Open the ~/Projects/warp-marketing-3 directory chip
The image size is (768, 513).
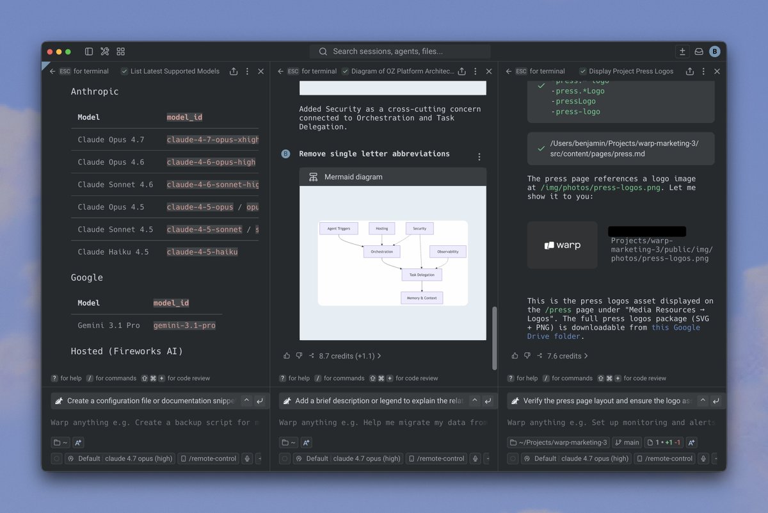558,443
